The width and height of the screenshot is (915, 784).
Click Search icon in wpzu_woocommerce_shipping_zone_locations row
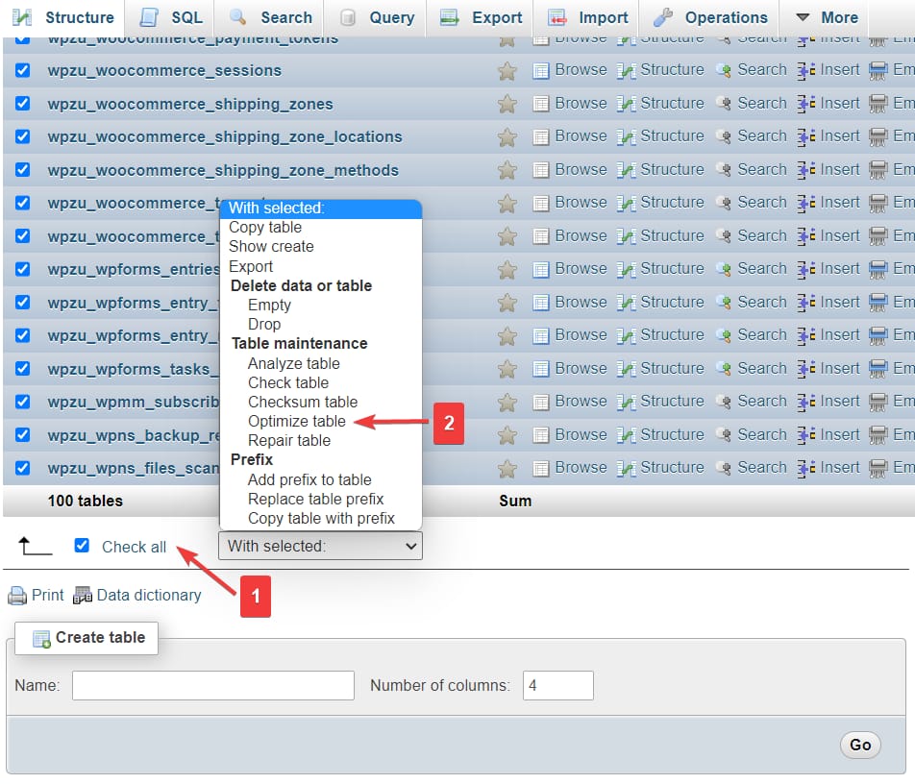tap(724, 137)
